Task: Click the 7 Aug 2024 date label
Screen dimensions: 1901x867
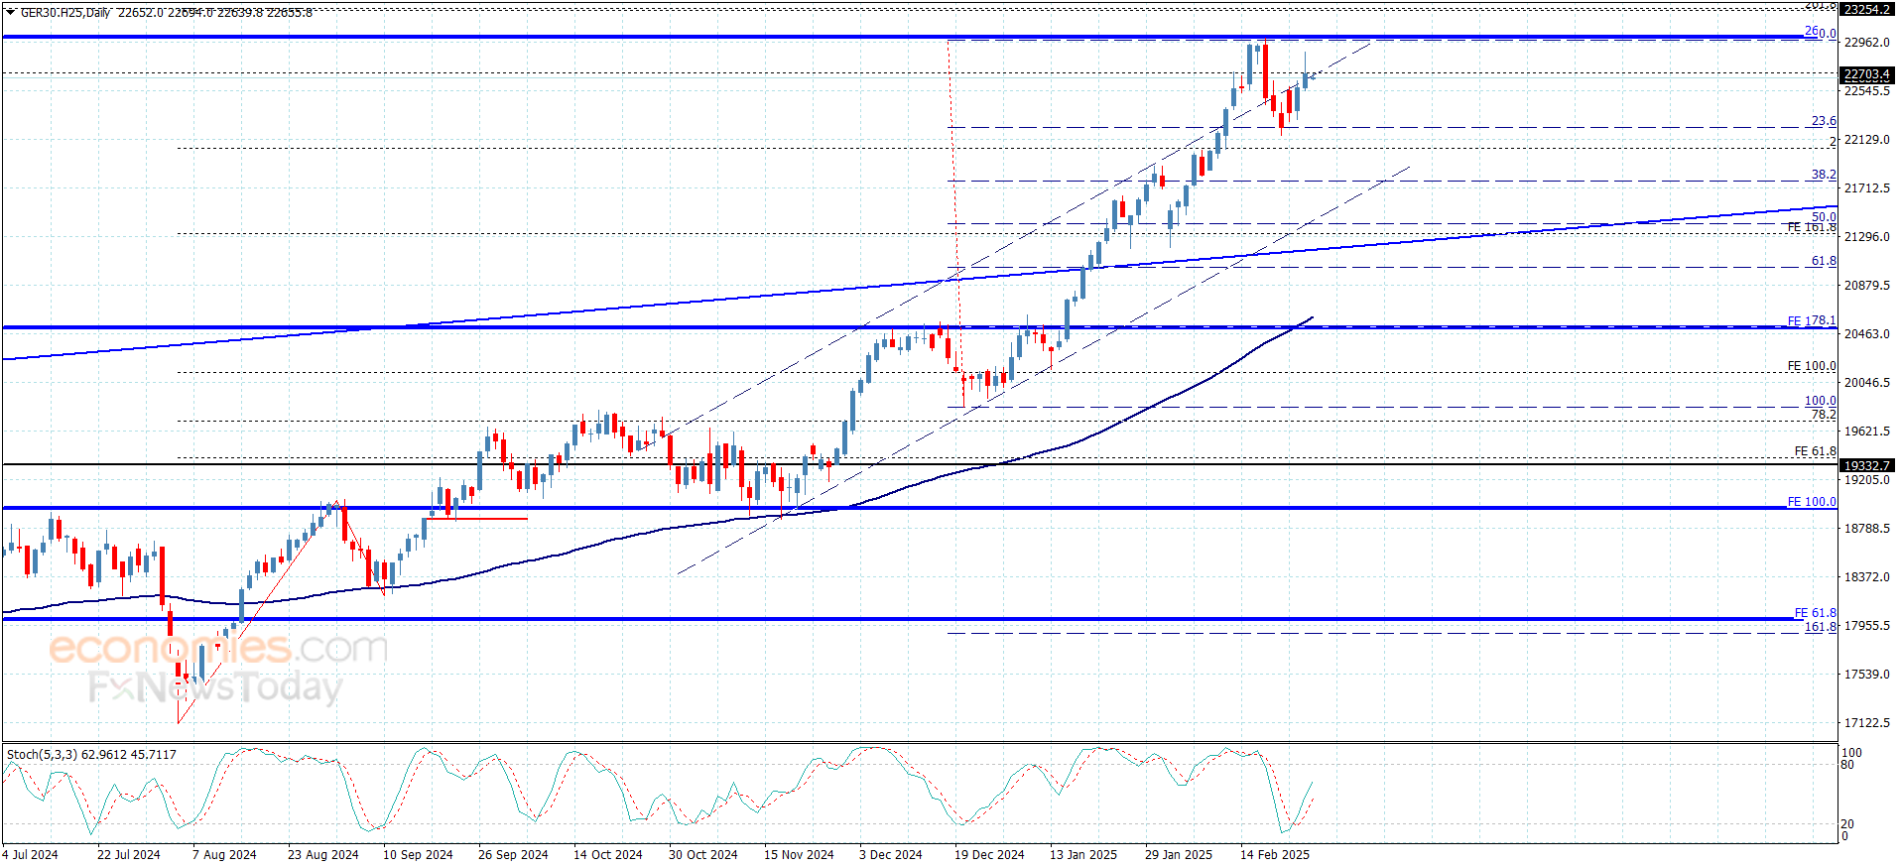Action: coord(224,855)
